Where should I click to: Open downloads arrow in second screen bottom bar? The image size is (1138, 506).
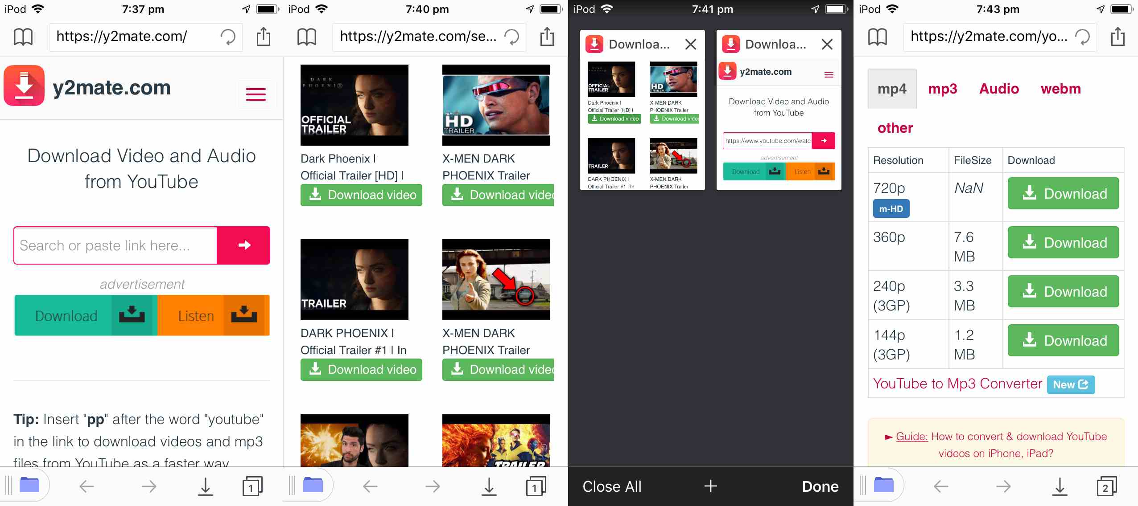pyautogui.click(x=489, y=486)
